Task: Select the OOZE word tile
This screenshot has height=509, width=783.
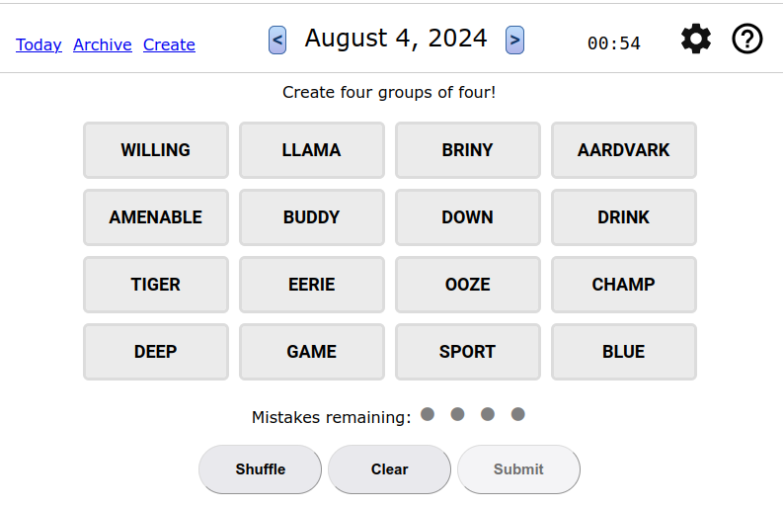Action: [x=467, y=285]
